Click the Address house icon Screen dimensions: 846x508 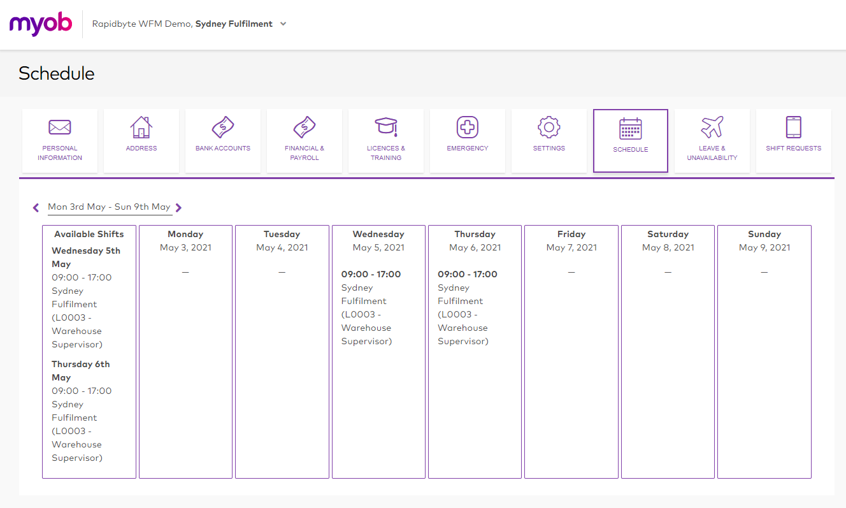point(141,127)
